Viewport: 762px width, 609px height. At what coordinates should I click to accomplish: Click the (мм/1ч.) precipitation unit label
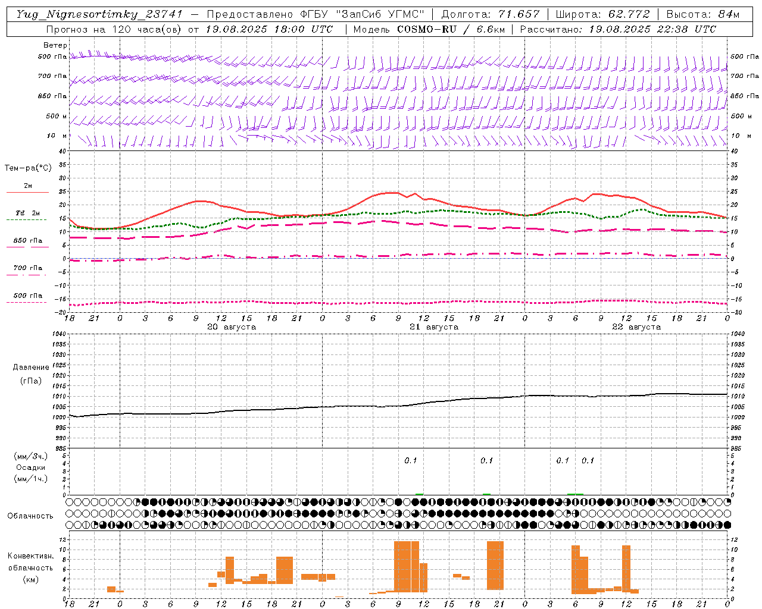30,479
